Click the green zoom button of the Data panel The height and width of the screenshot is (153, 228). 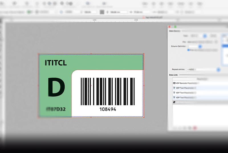[175, 27]
